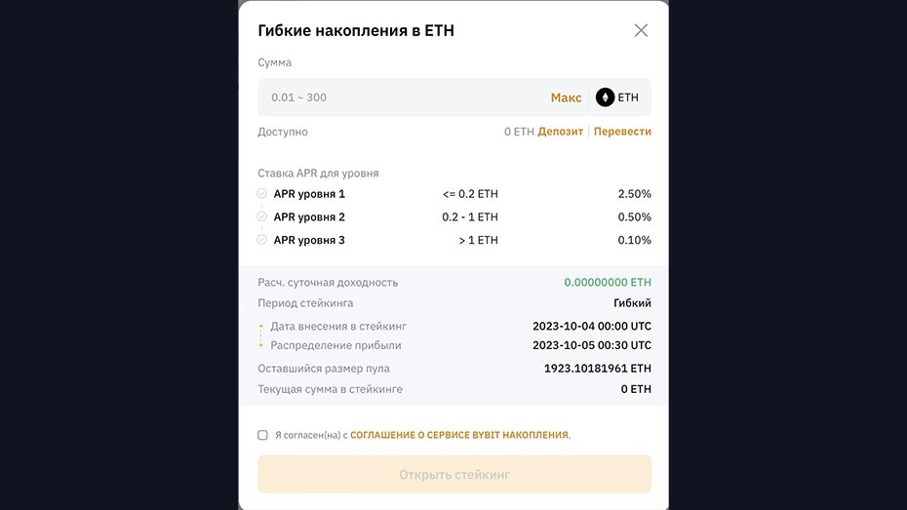Image resolution: width=907 pixels, height=510 pixels.
Task: Open the Соглашение о сервисе Bybit Накопления link
Action: 460,435
